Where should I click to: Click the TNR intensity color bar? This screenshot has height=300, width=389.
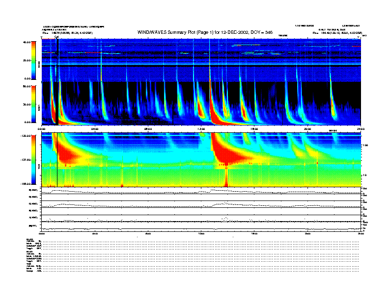(x=33, y=160)
